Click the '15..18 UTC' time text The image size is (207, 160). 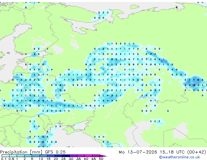172,152
